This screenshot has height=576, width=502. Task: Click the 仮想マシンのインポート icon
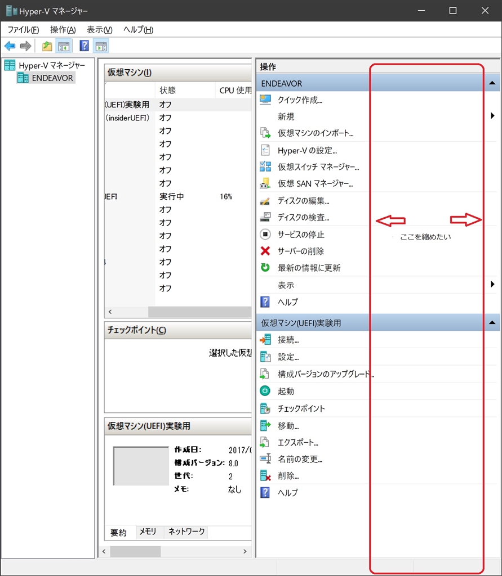point(265,133)
